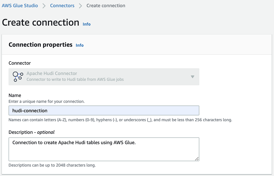Click the Name field label

(x=15, y=96)
